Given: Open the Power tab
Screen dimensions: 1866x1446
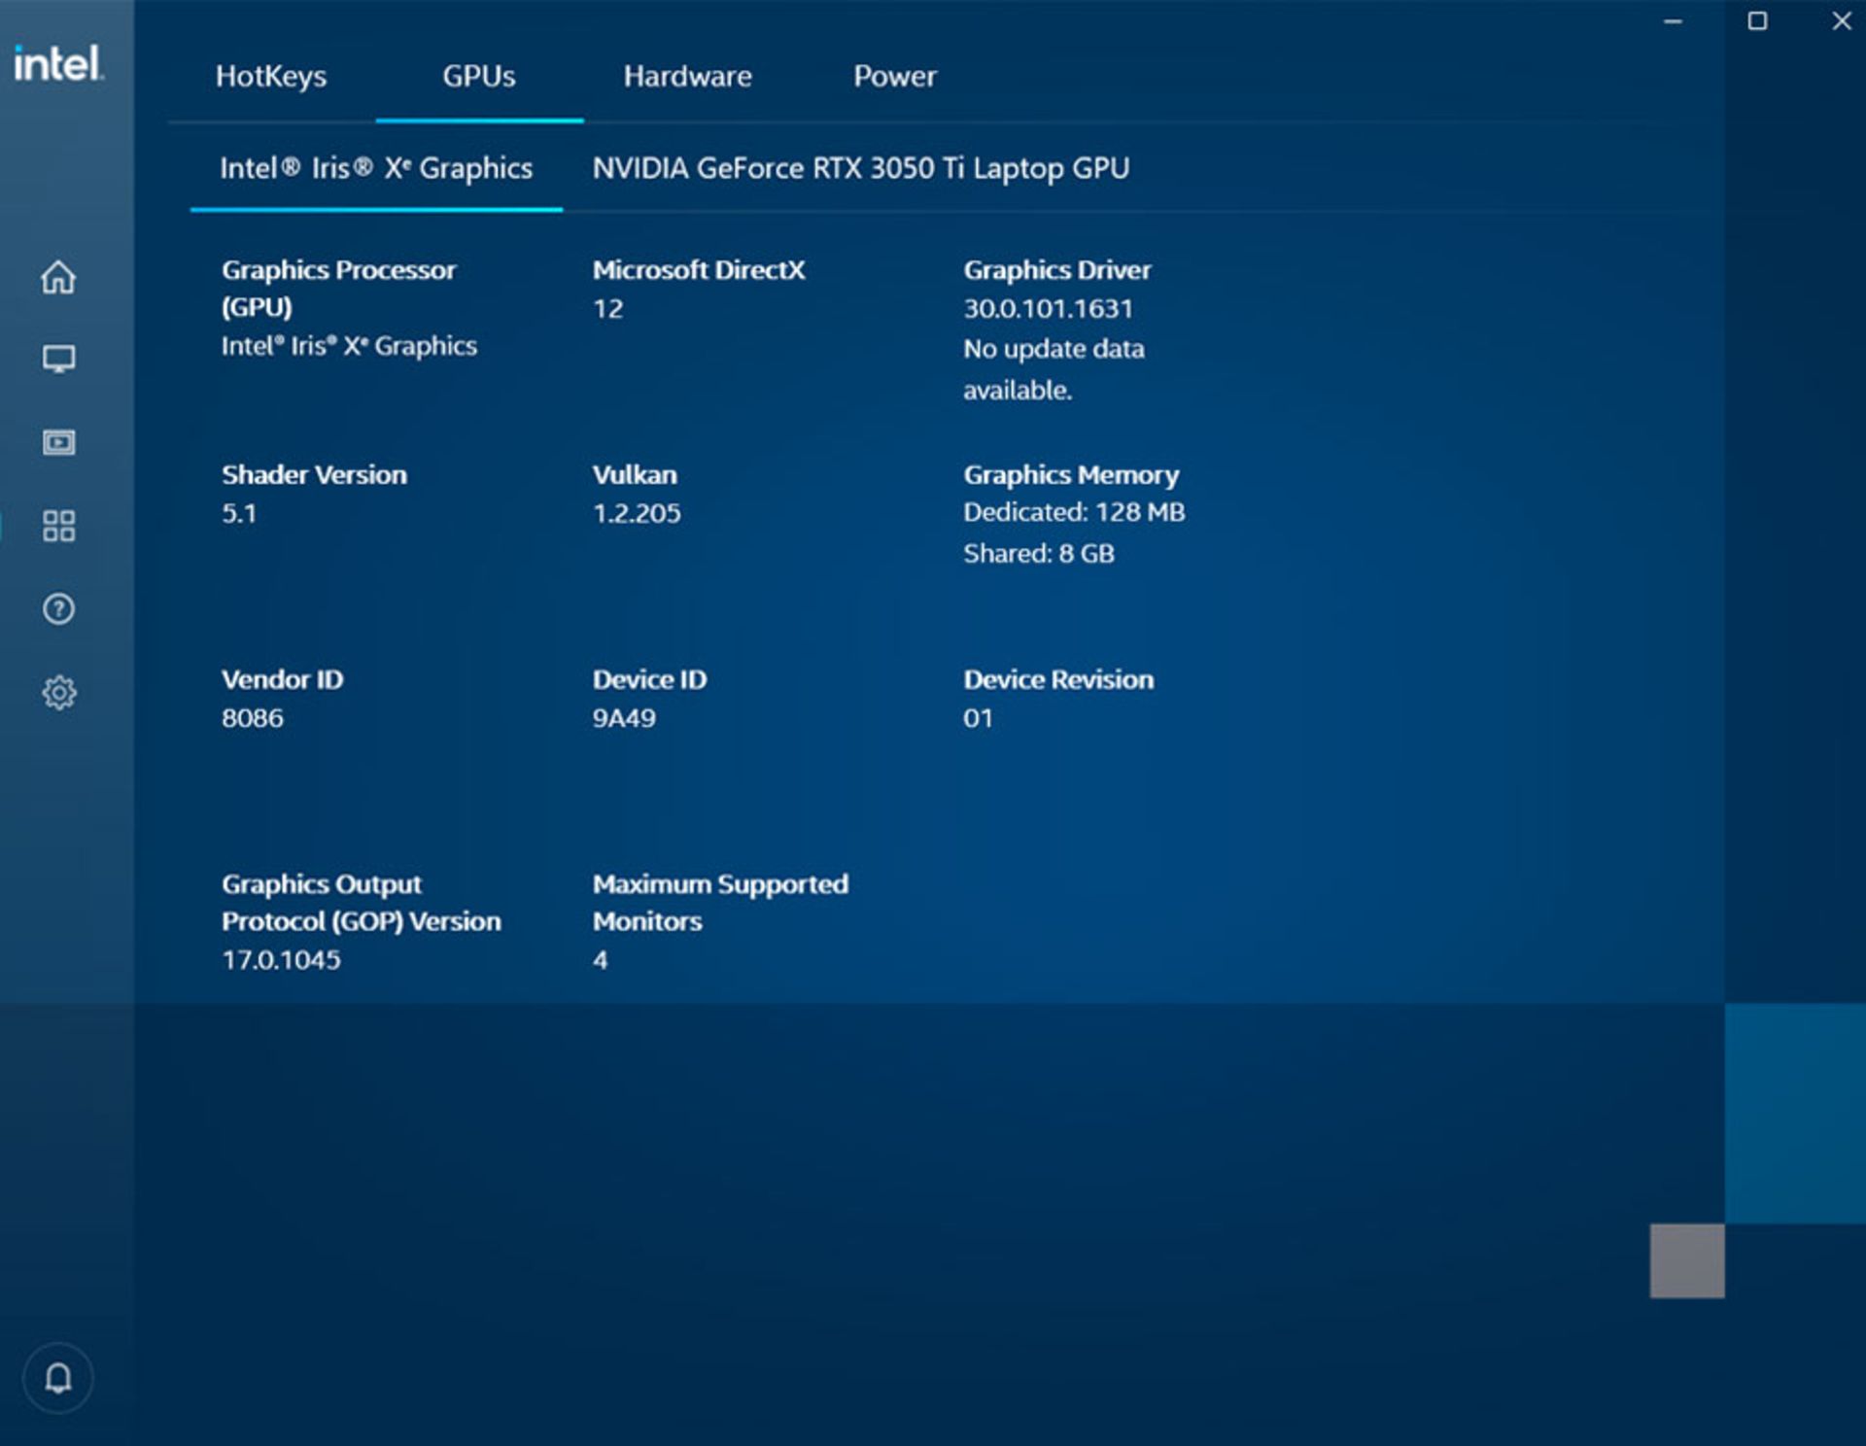Looking at the screenshot, I should pos(895,76).
